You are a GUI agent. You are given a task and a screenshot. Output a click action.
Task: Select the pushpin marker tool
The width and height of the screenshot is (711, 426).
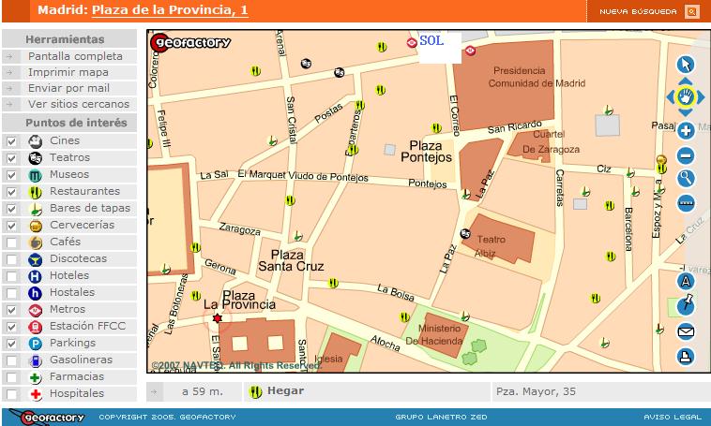(686, 305)
